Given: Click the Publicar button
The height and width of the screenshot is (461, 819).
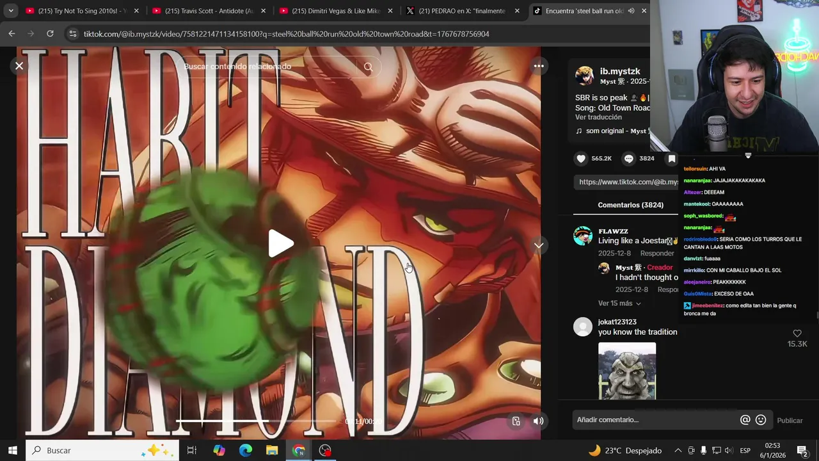Looking at the screenshot, I should [x=790, y=421].
